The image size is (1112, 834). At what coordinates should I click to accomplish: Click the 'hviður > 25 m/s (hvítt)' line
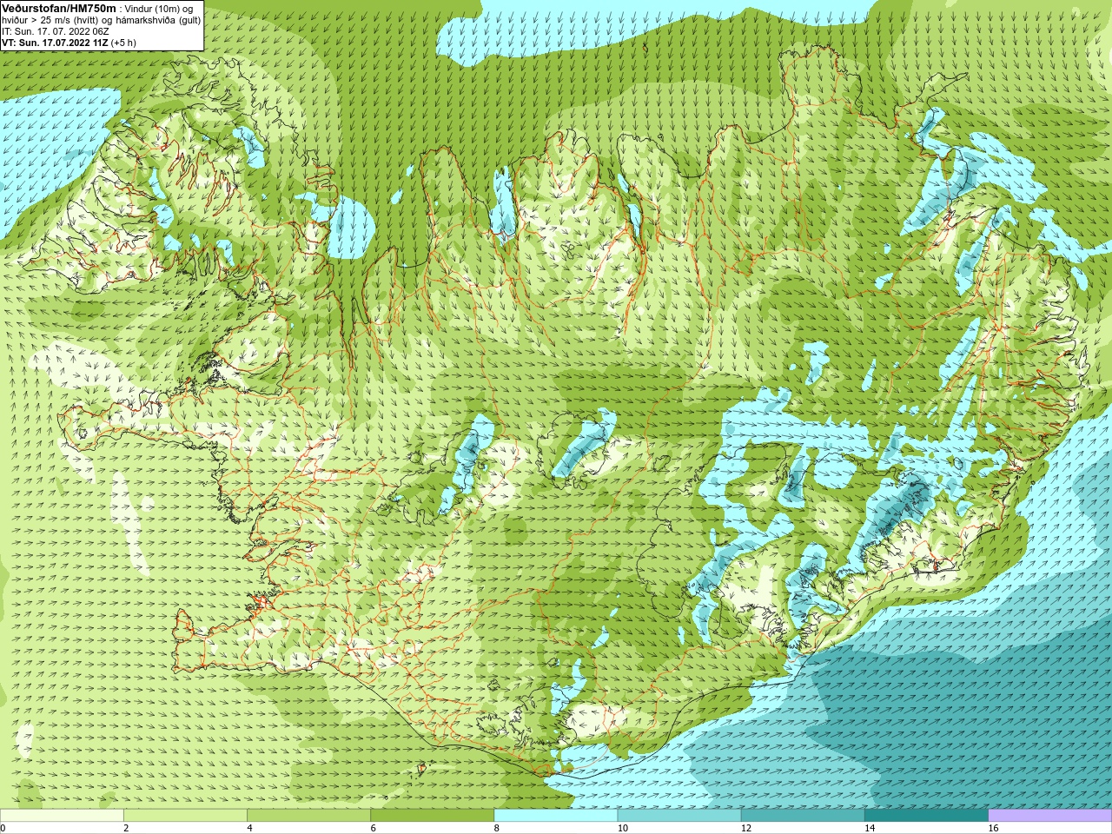[52, 20]
